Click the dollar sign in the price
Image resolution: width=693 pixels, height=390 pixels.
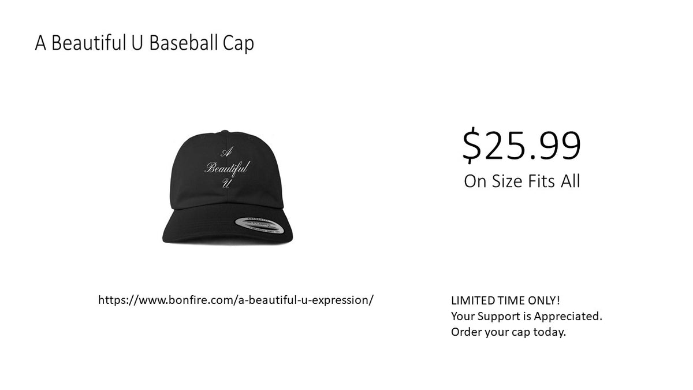coord(471,147)
